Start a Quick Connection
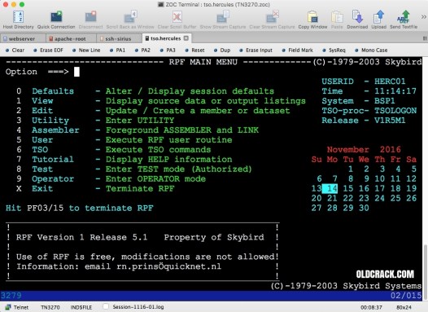This screenshot has width=428, height=312. [x=56, y=19]
